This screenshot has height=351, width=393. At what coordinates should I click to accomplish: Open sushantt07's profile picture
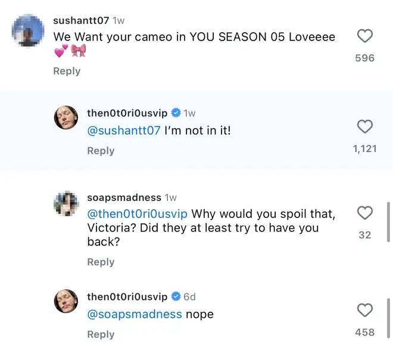(28, 30)
